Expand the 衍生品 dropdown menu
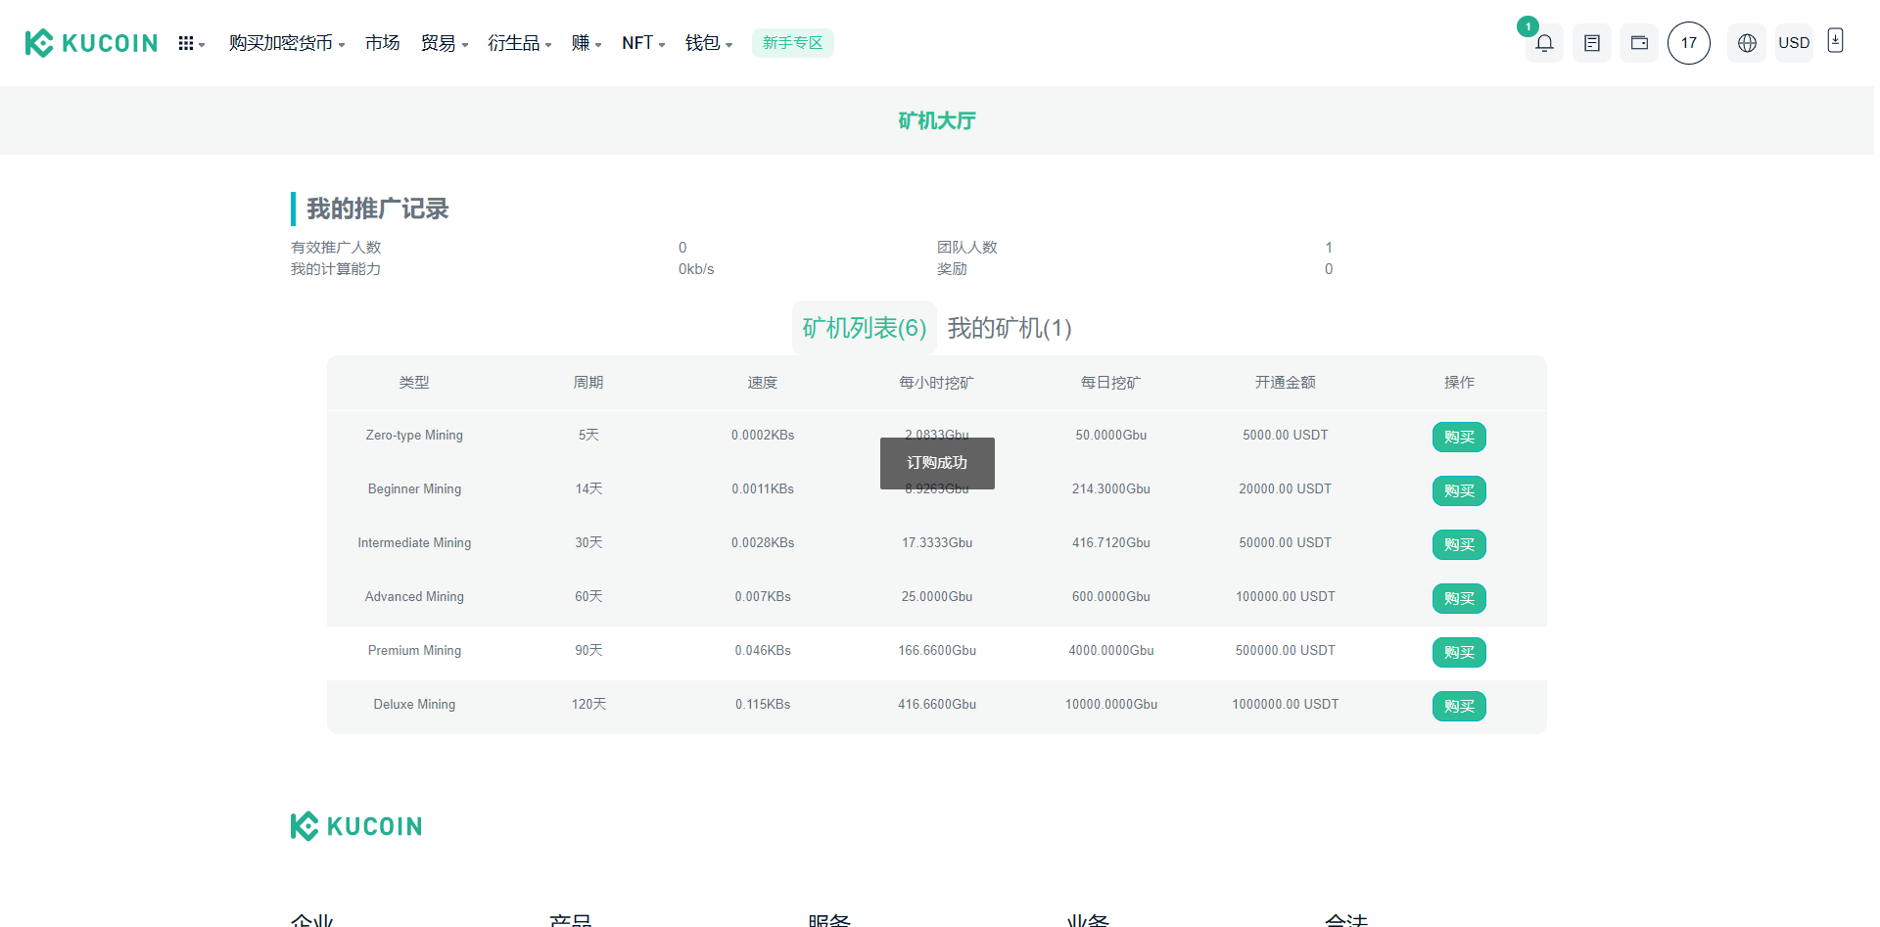Image resolution: width=1880 pixels, height=927 pixels. [519, 43]
